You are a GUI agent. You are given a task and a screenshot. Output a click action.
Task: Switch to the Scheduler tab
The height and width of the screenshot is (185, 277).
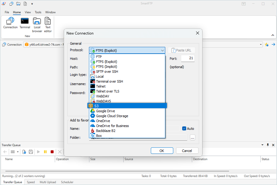click(x=67, y=182)
